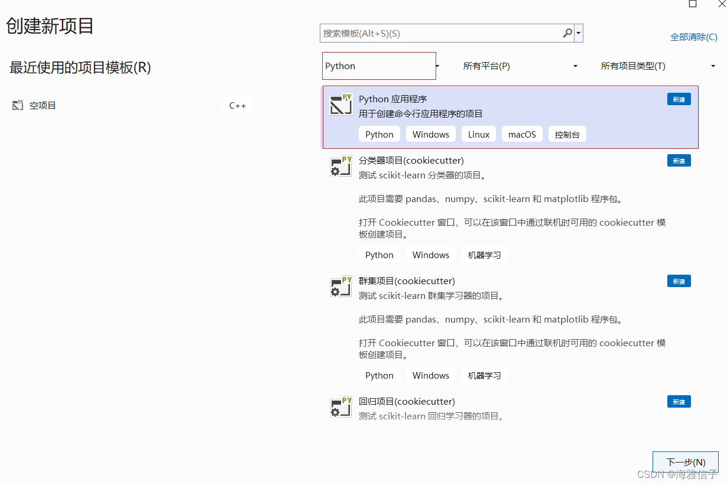727x485 pixels.
Task: Click the Linux tag
Action: click(x=479, y=134)
